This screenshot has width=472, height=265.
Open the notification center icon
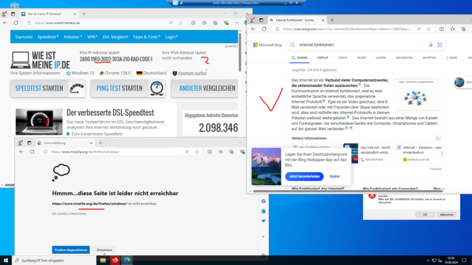click(464, 260)
